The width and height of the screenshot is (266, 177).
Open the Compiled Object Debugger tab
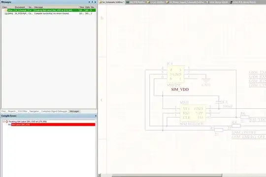tap(54, 111)
